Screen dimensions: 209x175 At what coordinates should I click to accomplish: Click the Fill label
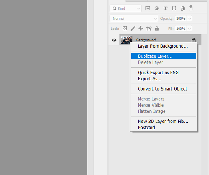coord(171,29)
